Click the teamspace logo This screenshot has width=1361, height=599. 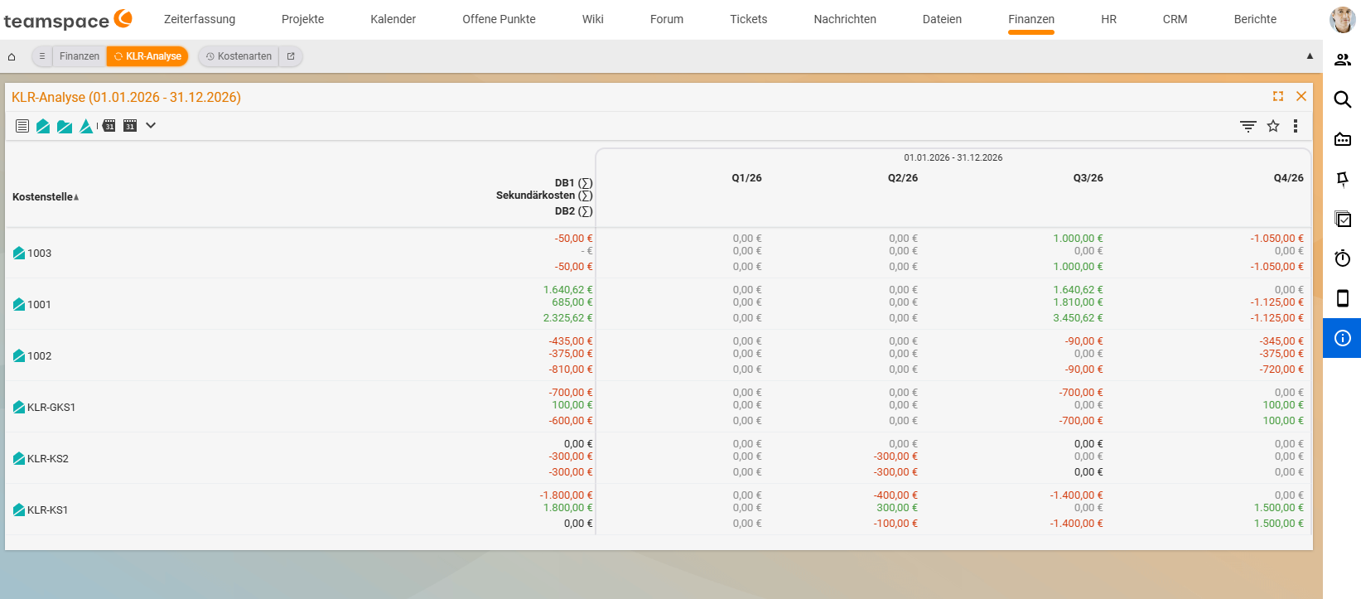pyautogui.click(x=68, y=20)
